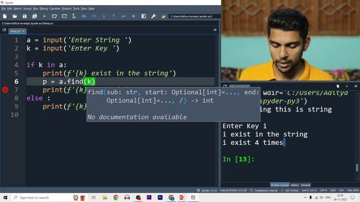Run the file with the green play button
360x202 pixels.
[x=44, y=16]
